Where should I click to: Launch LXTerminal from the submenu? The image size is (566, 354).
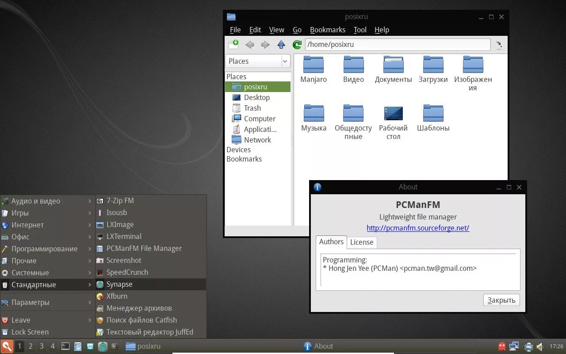(151, 236)
